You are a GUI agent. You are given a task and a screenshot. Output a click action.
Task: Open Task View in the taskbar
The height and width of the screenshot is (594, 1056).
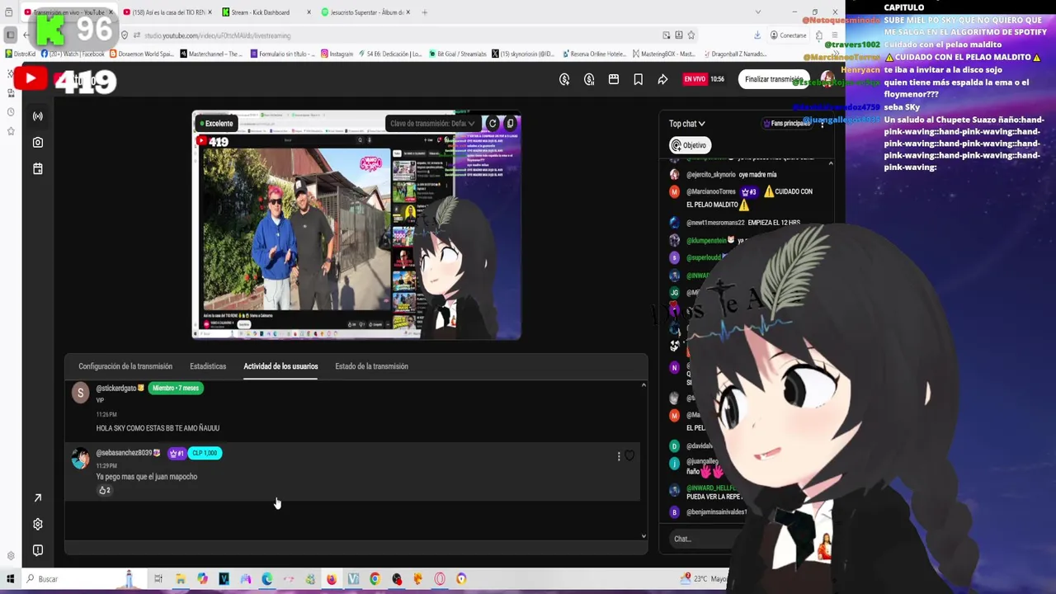tap(158, 579)
